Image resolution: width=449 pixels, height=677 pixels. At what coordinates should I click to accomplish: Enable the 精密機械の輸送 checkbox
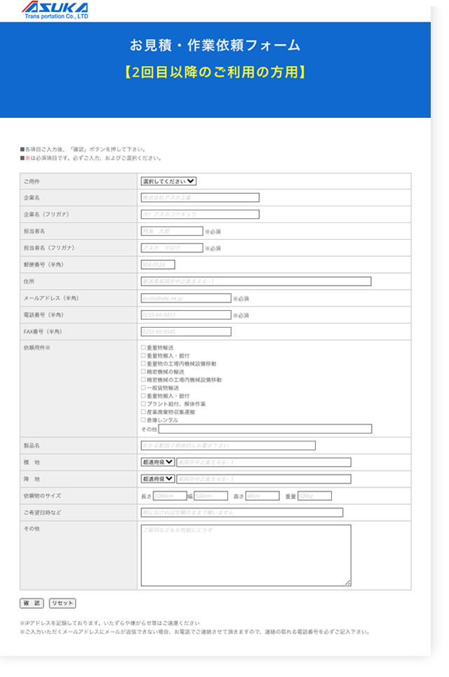pyautogui.click(x=143, y=372)
